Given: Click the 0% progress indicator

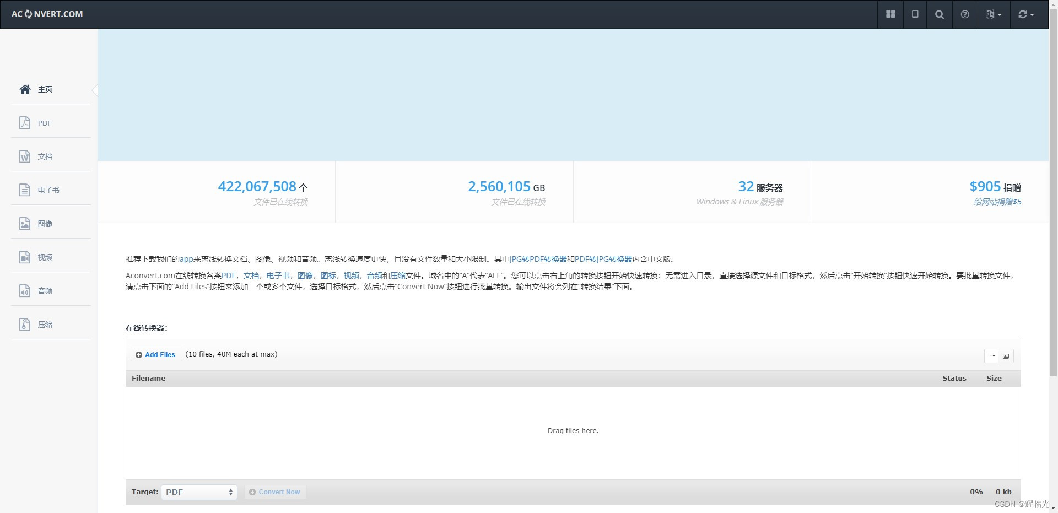Looking at the screenshot, I should 976,492.
